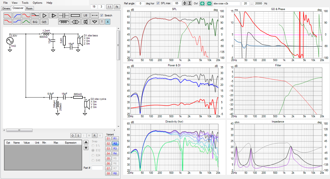
Task: Open the File menu
Action: click(5, 3)
